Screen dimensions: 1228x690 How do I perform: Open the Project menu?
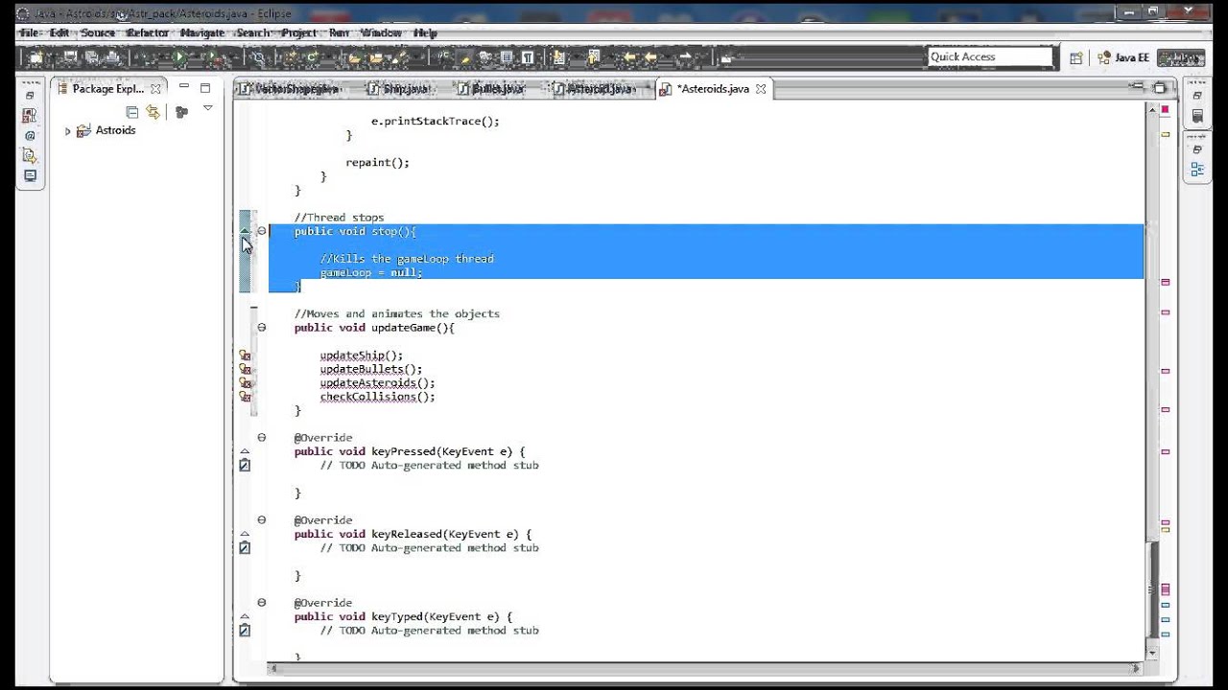coord(299,33)
